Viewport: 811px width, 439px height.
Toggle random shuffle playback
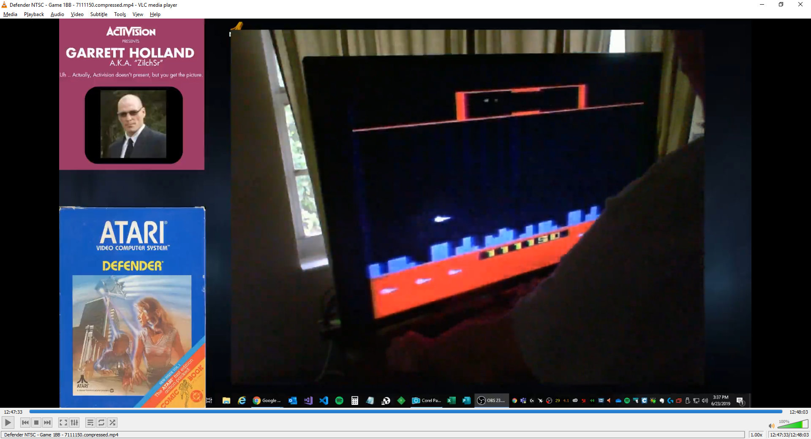click(112, 423)
